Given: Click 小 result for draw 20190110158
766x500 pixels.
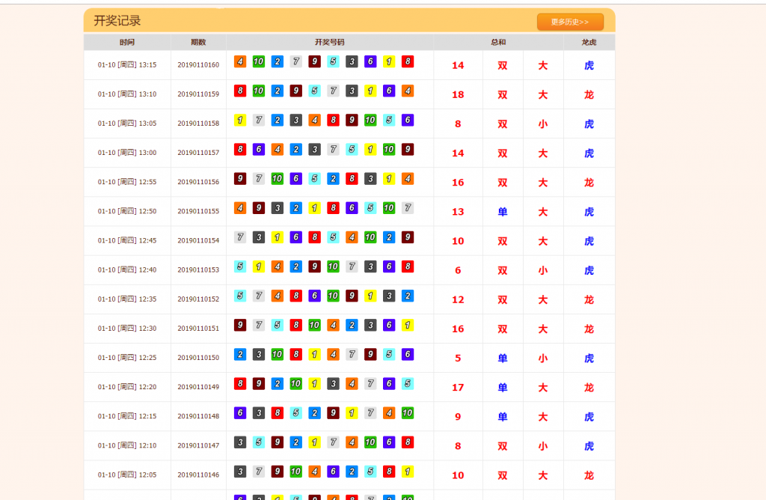Looking at the screenshot, I should click(x=543, y=124).
